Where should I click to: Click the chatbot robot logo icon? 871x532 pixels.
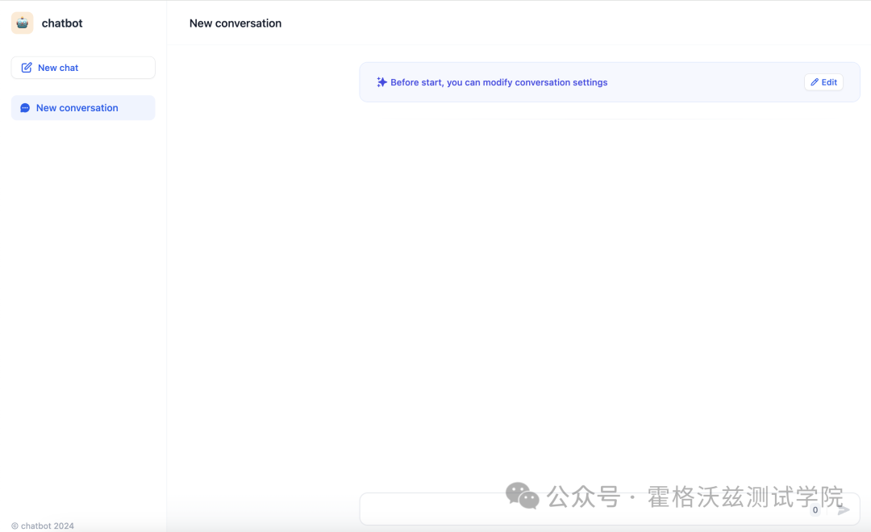pos(23,23)
